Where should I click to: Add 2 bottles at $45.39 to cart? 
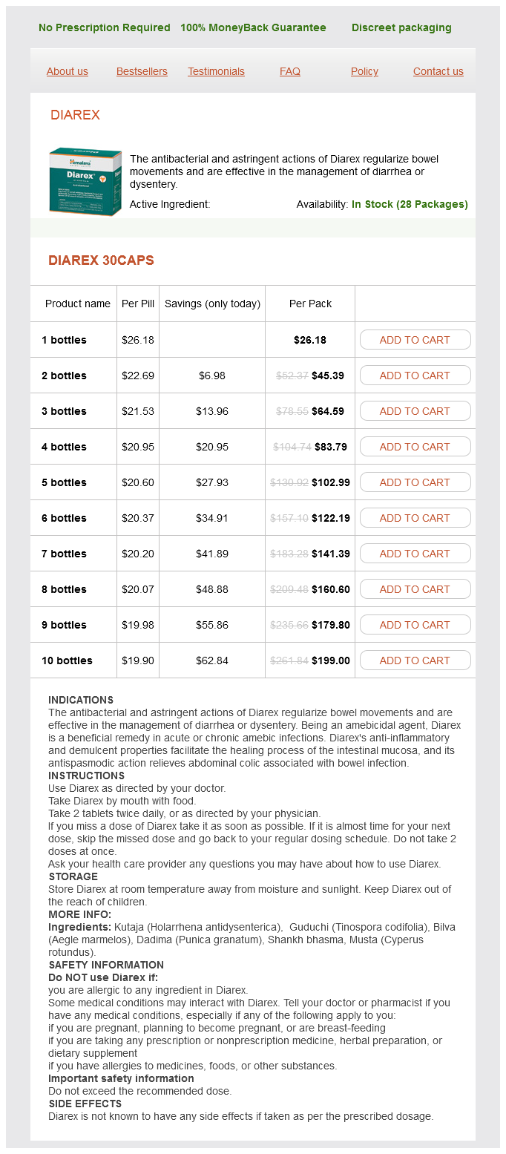coord(415,376)
